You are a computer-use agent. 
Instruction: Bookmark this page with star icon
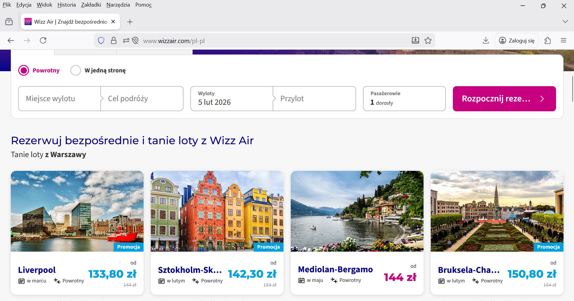(428, 40)
